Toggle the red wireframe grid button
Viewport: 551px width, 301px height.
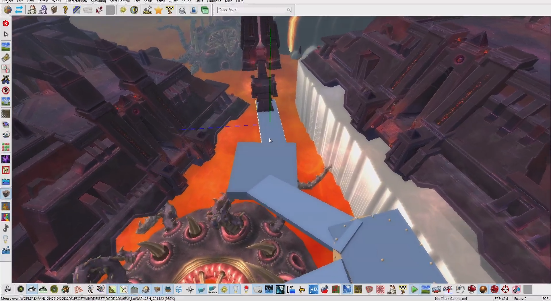78,290
